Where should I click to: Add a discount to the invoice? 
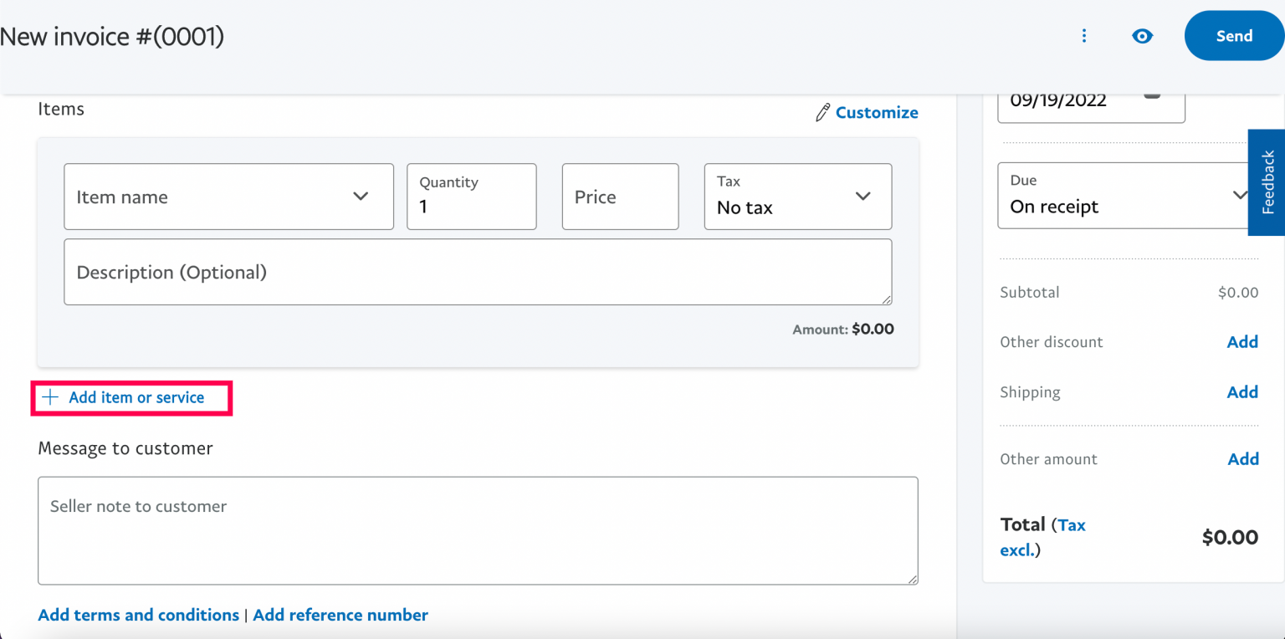(1242, 341)
